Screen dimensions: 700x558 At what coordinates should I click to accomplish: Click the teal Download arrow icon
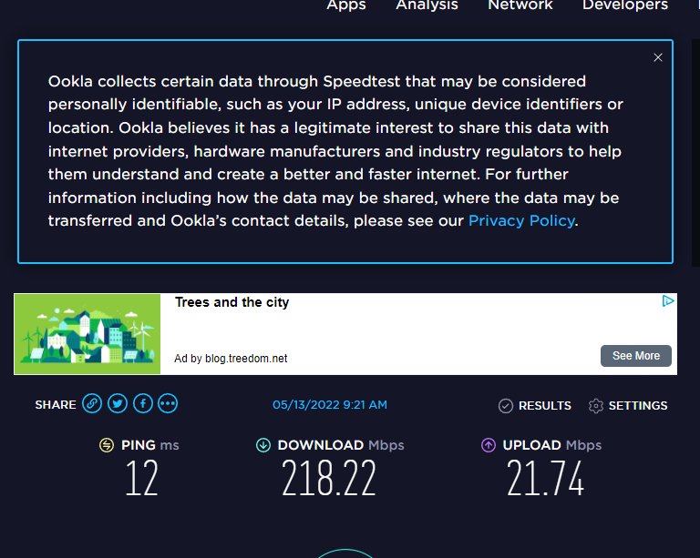click(x=263, y=445)
